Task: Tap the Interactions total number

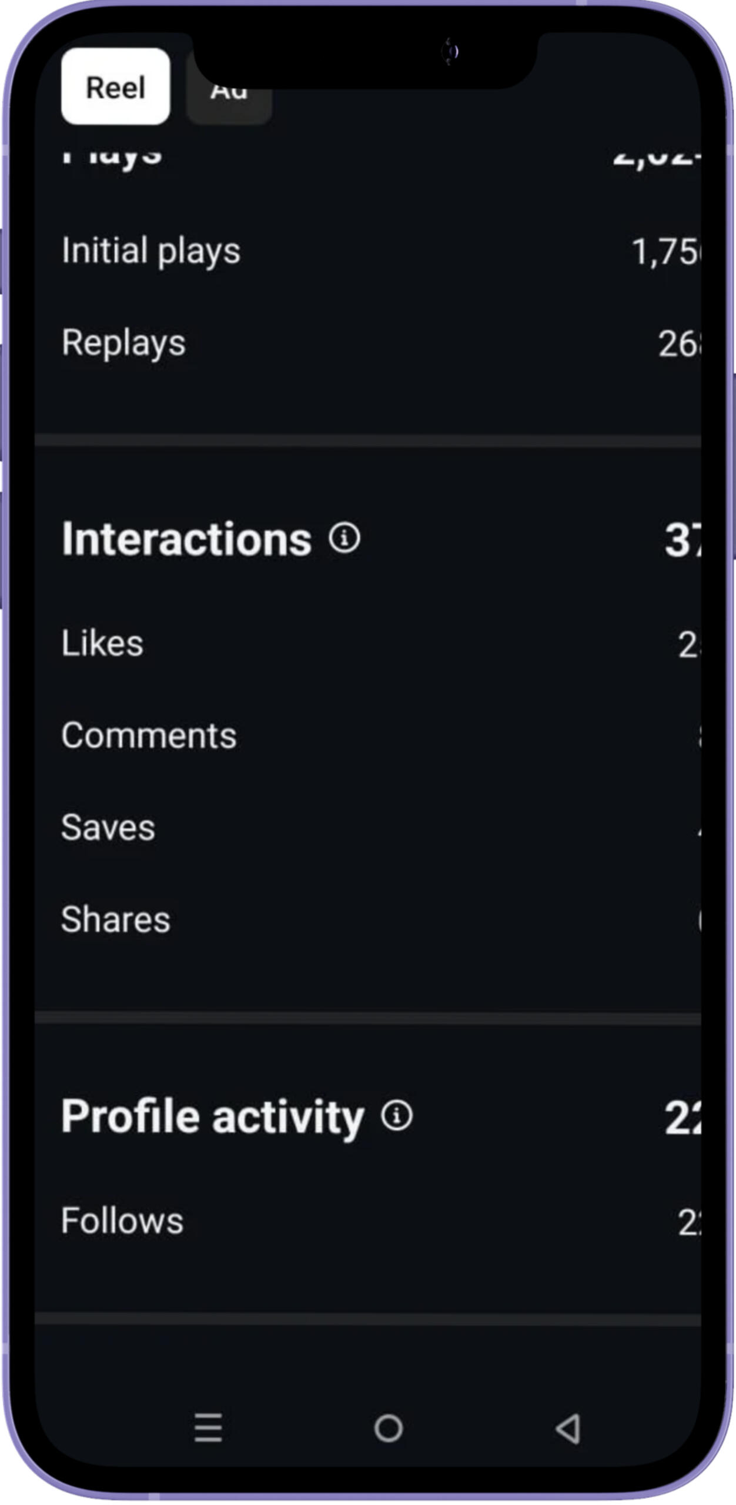Action: click(683, 540)
